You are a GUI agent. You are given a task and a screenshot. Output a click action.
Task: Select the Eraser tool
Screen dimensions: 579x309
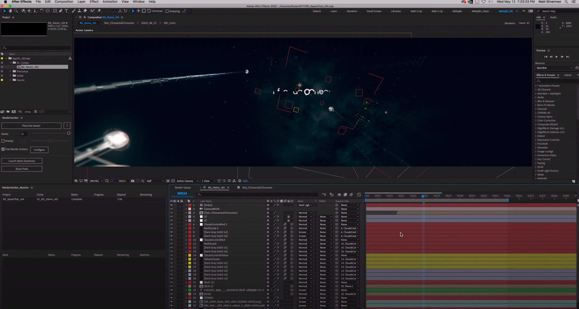pos(85,11)
